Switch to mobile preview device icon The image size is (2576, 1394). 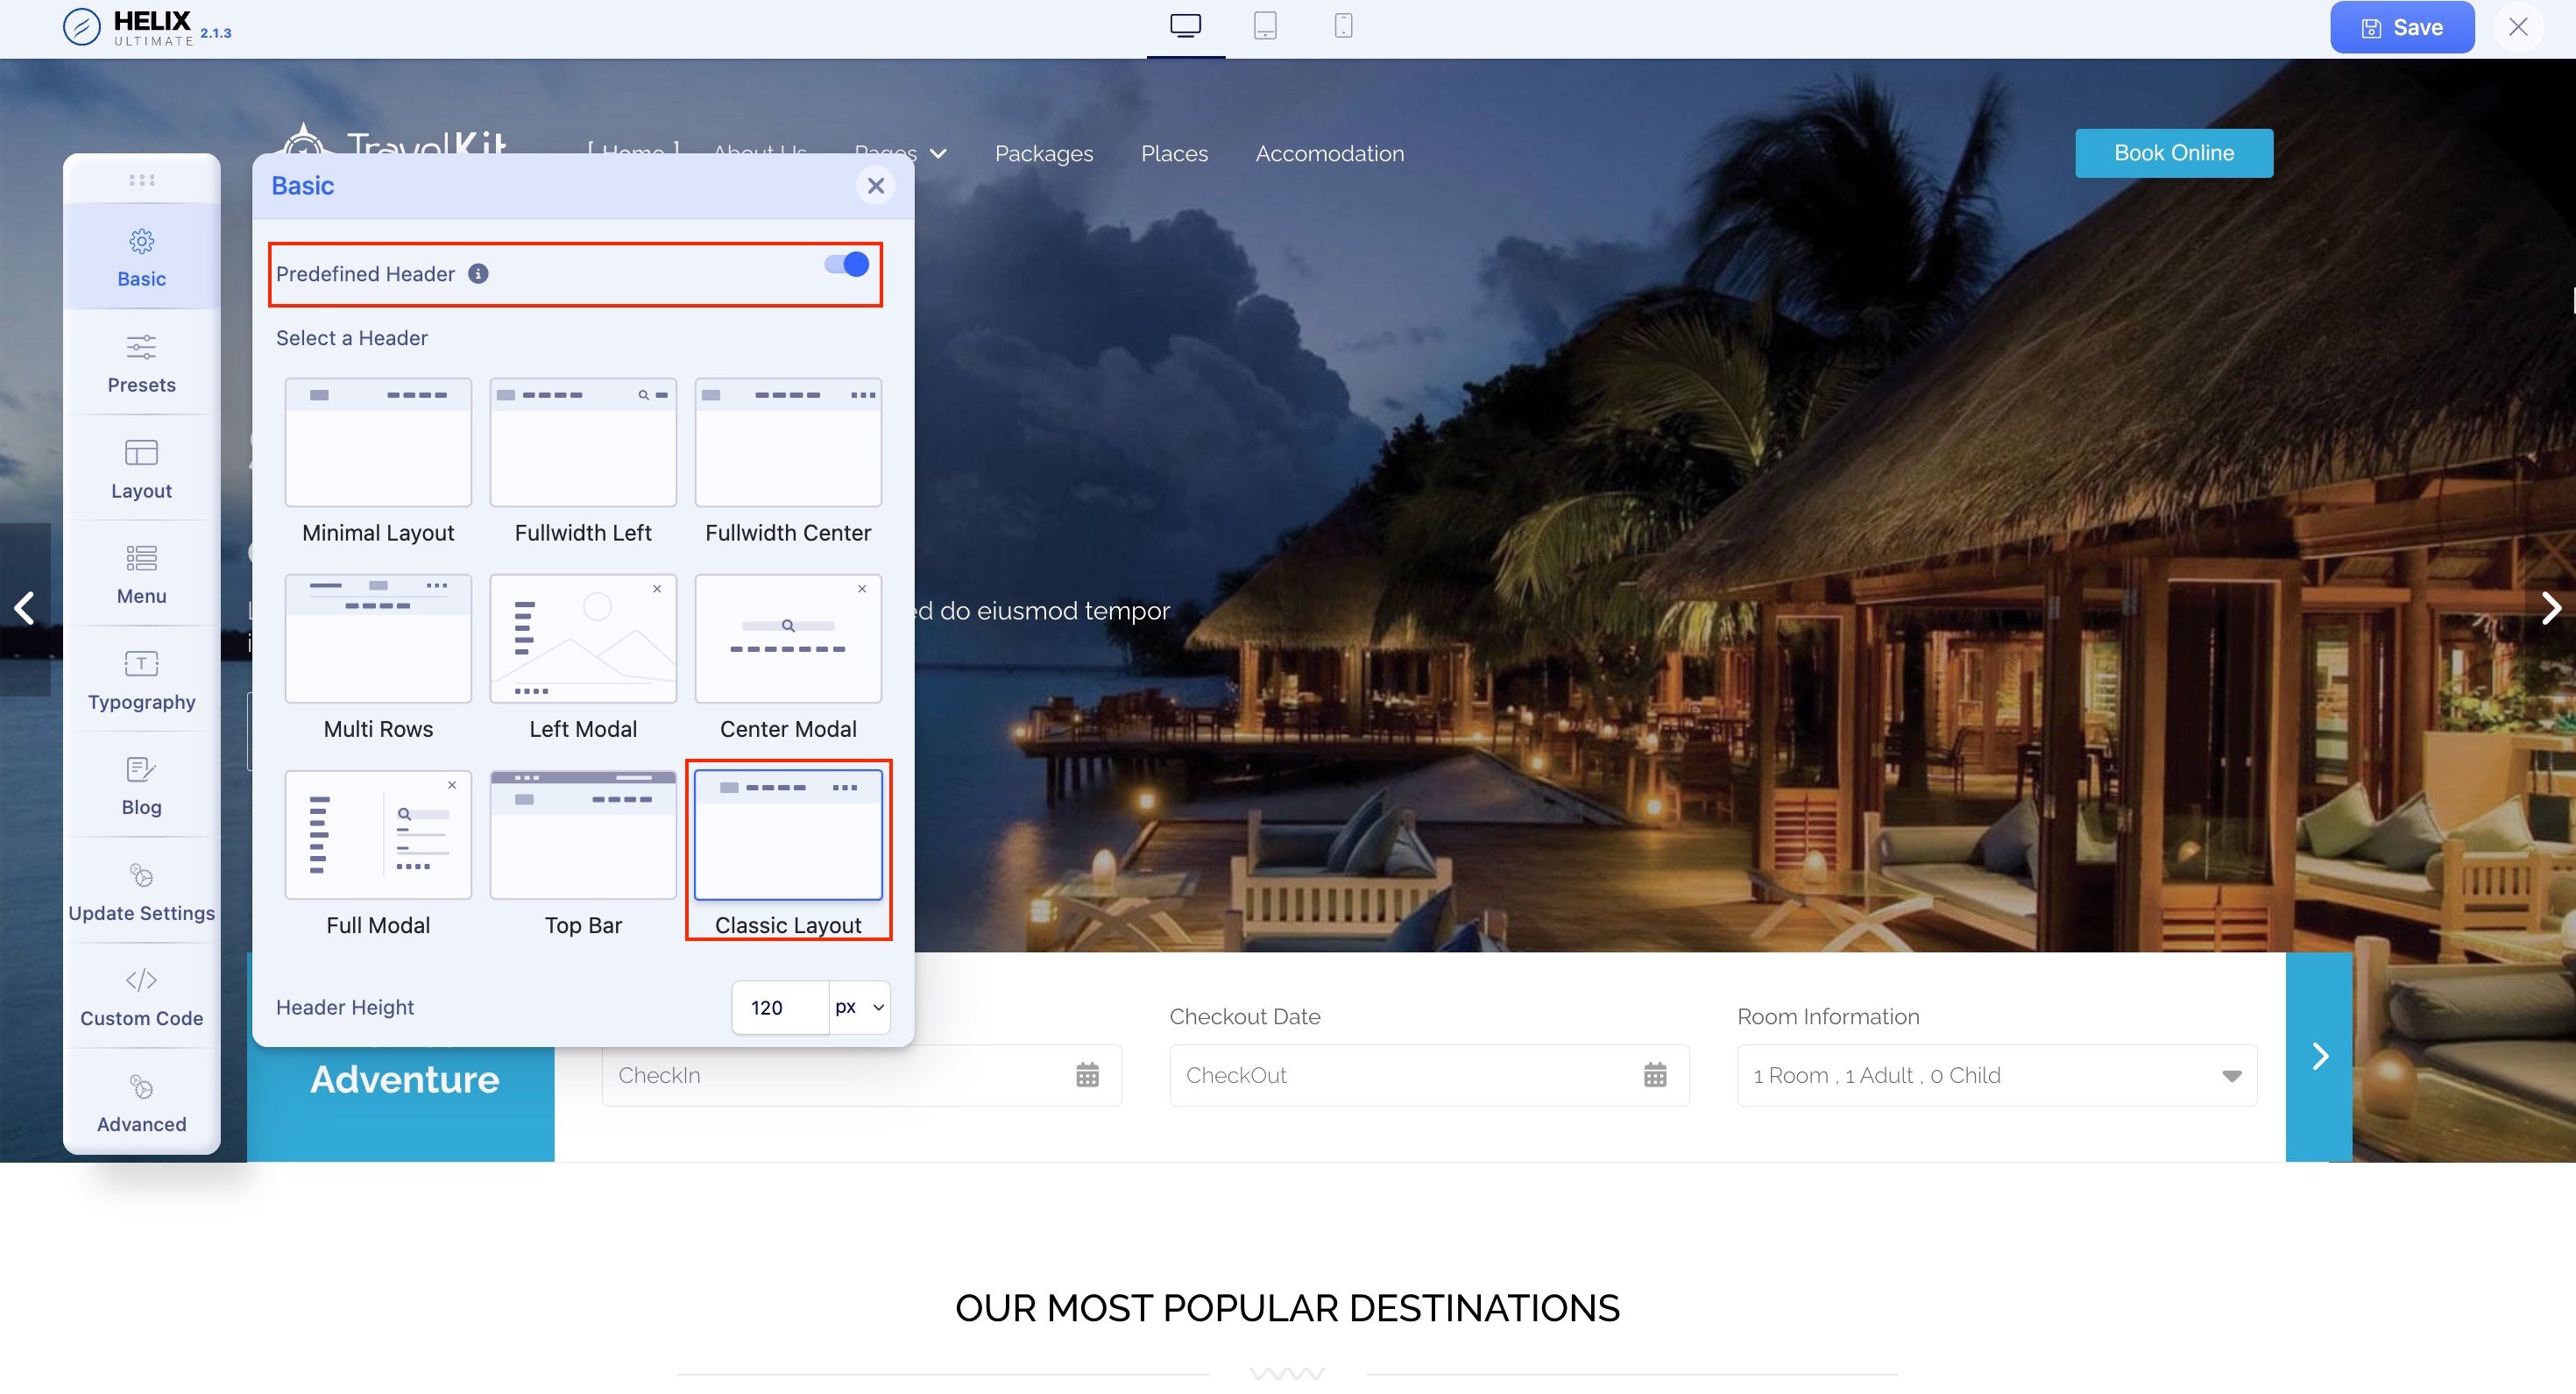click(x=1343, y=26)
